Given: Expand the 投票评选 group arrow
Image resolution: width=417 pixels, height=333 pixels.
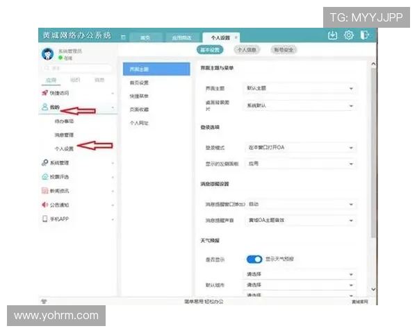Looking at the screenshot, I should (x=113, y=177).
